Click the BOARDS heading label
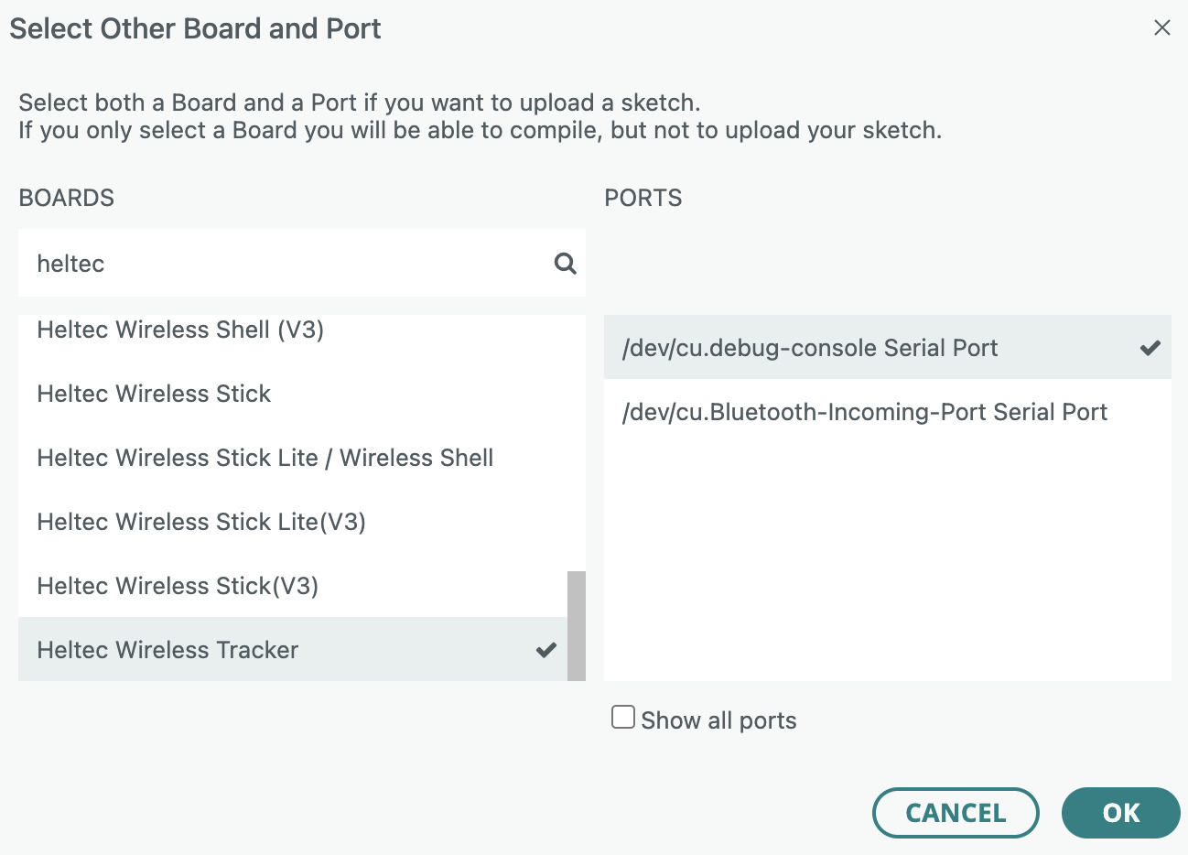1188x855 pixels. pos(67,198)
